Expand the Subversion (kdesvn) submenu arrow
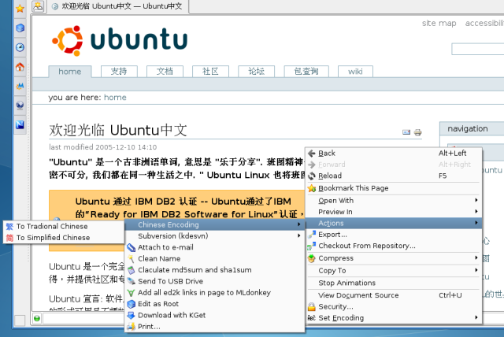The width and height of the screenshot is (504, 337). 299,235
